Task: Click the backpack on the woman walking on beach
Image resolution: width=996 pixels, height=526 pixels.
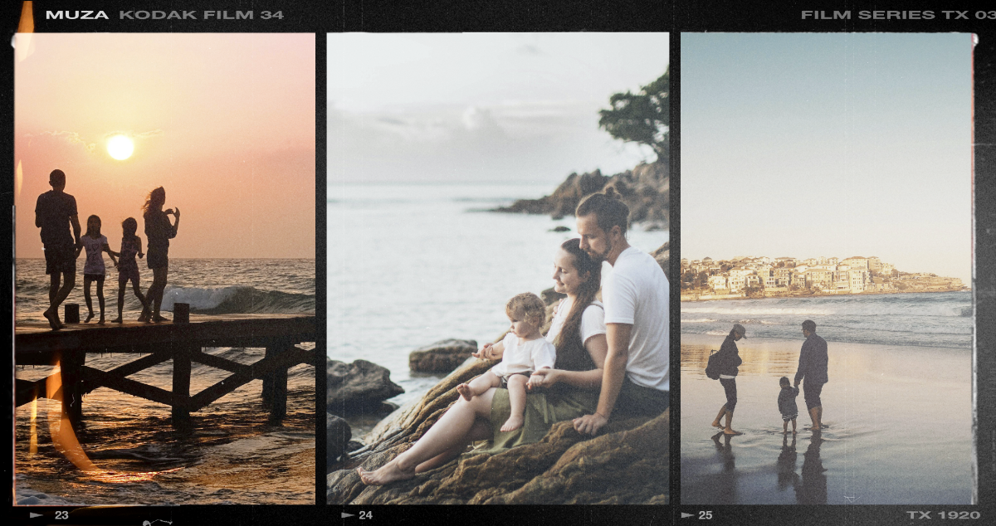Action: click(x=714, y=364)
